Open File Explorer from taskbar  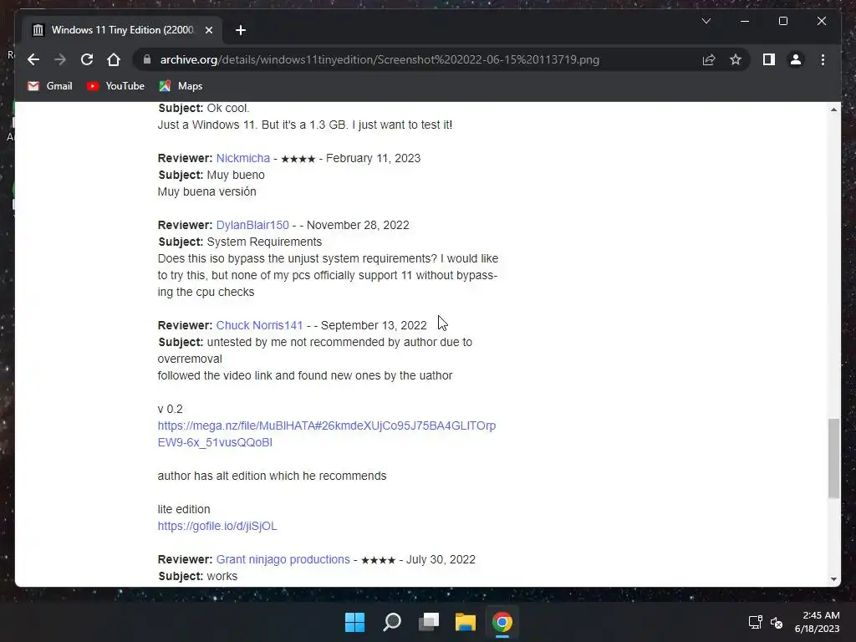(466, 622)
